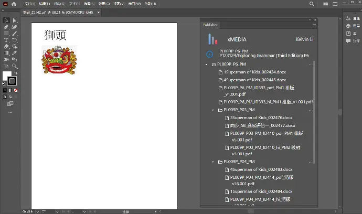
Task: Select the Direct Selection tool
Action: coord(14,20)
